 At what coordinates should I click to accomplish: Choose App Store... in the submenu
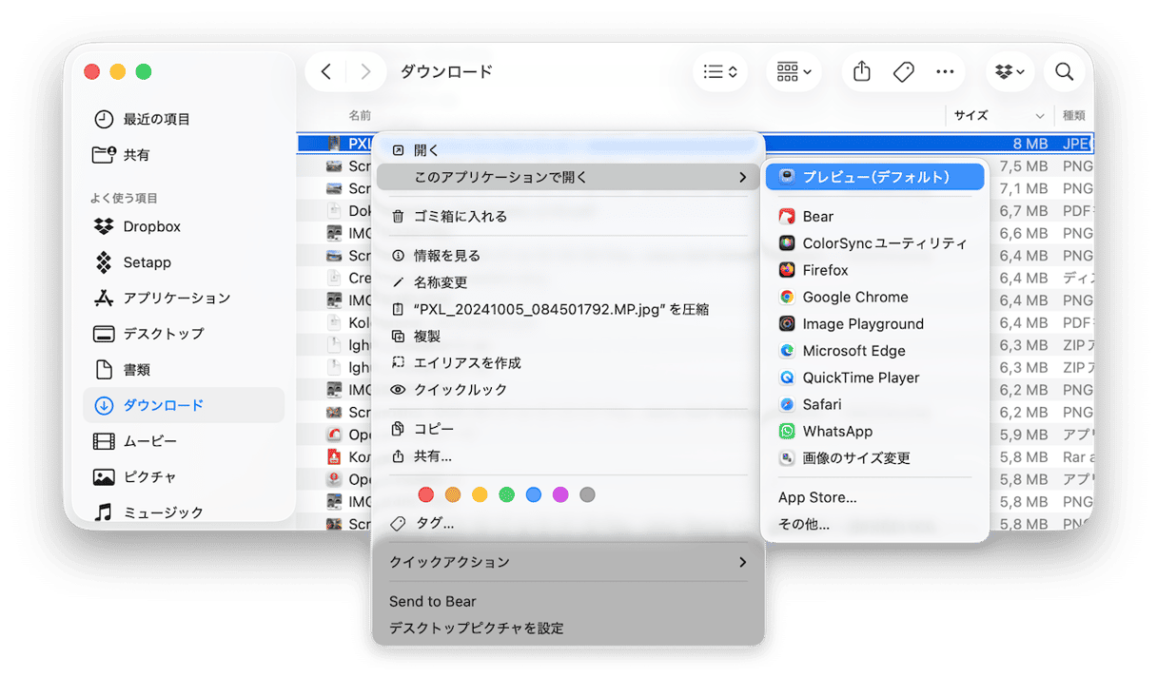(x=874, y=497)
